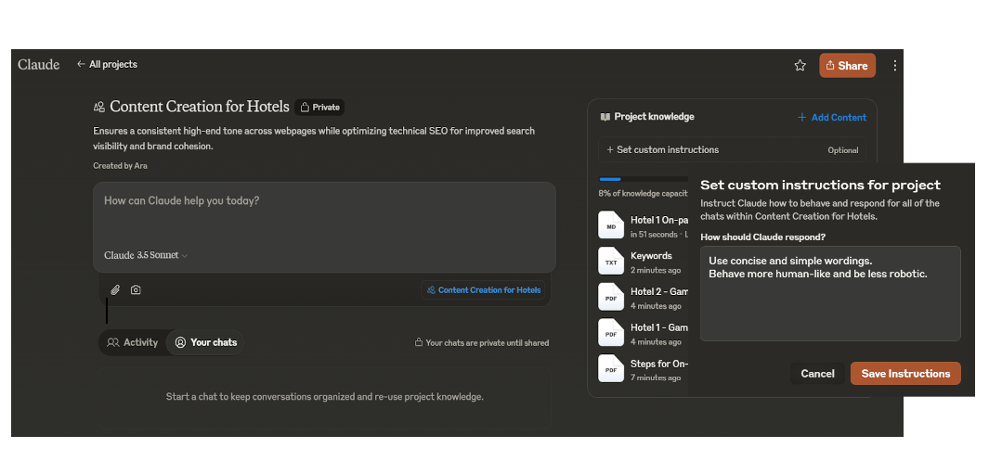
Task: Click the Project knowledge book icon
Action: [x=605, y=117]
